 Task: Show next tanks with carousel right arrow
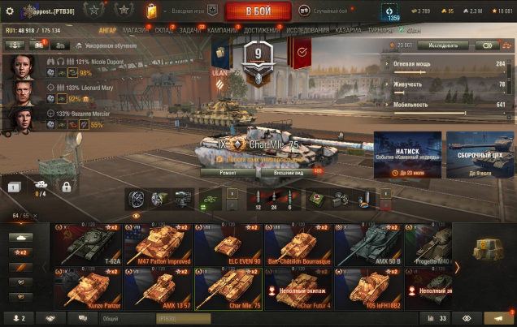point(457,268)
